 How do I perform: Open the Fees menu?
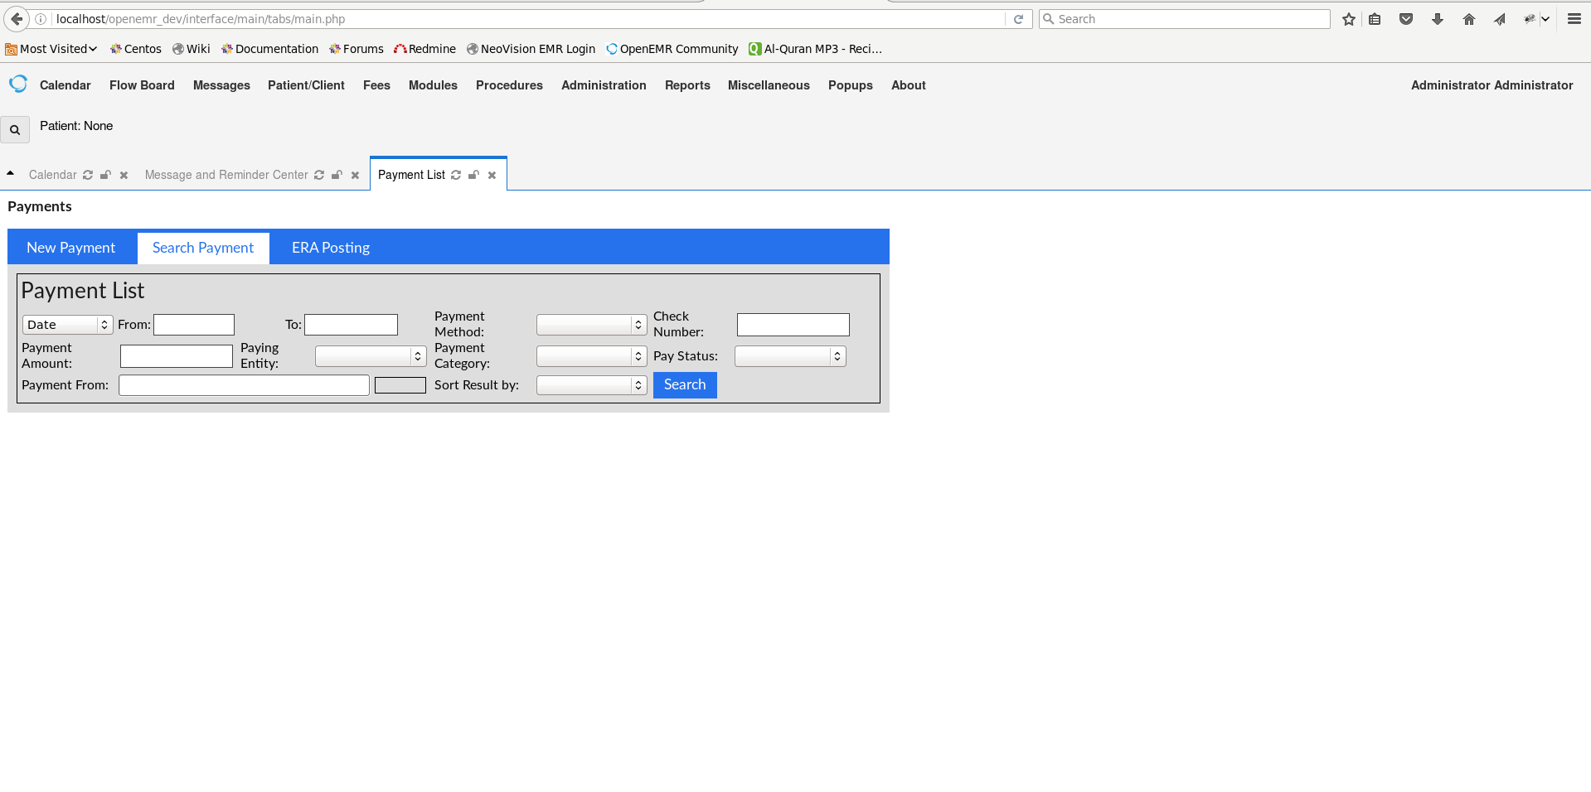coord(376,85)
